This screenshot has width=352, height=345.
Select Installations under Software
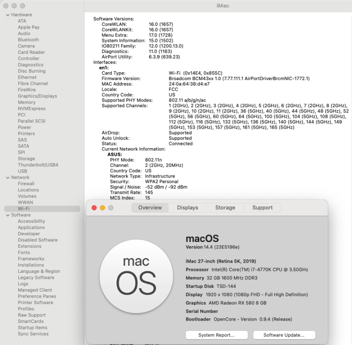click(31, 265)
